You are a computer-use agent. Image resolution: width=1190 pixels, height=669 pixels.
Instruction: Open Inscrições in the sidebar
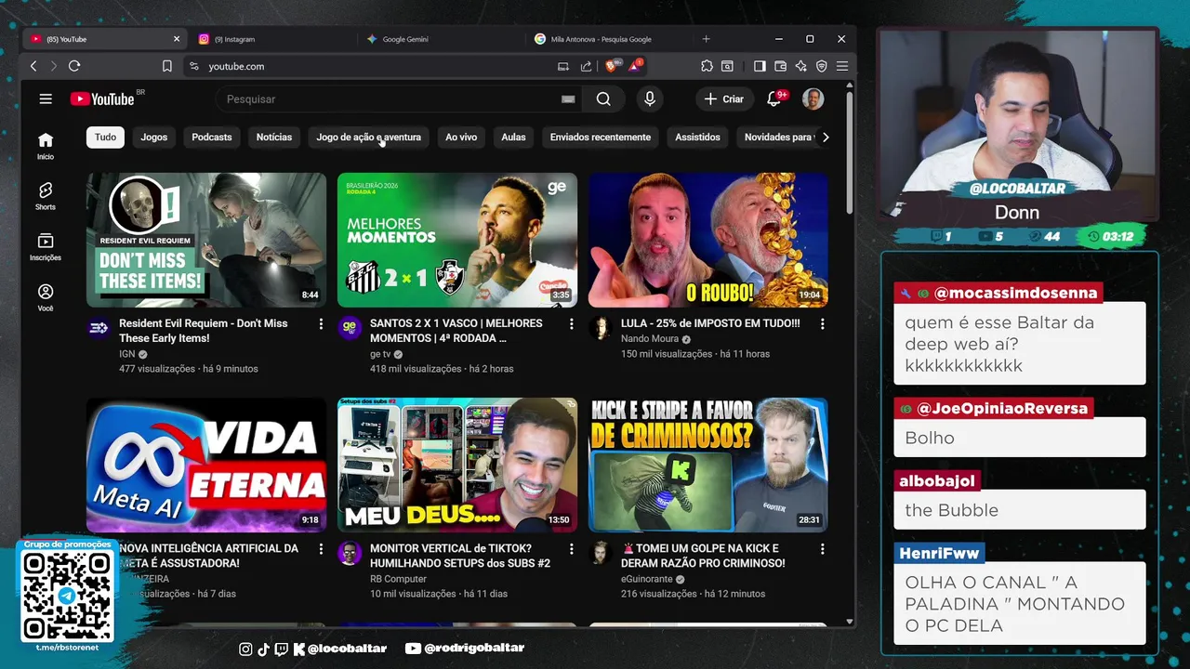pos(46,246)
